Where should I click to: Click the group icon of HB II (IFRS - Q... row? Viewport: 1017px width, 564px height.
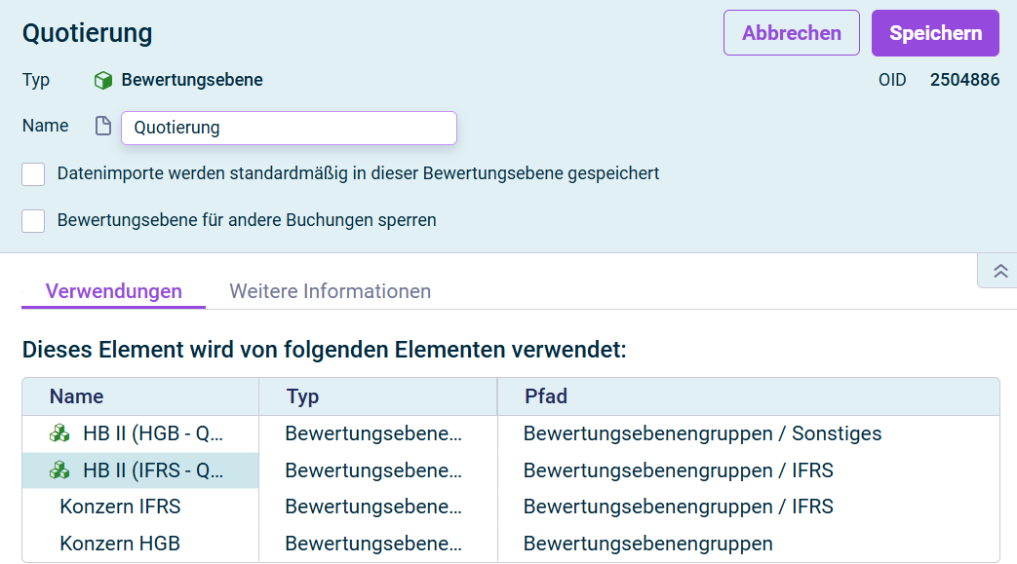(x=59, y=470)
